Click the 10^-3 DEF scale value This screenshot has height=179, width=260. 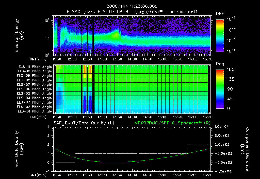tap(231, 19)
